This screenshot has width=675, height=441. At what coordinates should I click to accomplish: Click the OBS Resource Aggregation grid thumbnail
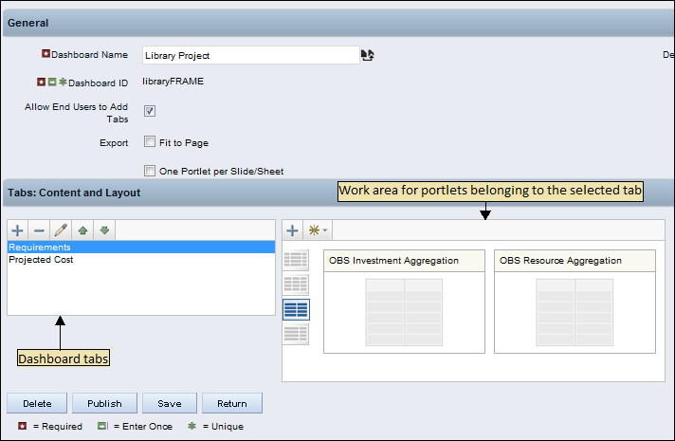(x=575, y=312)
